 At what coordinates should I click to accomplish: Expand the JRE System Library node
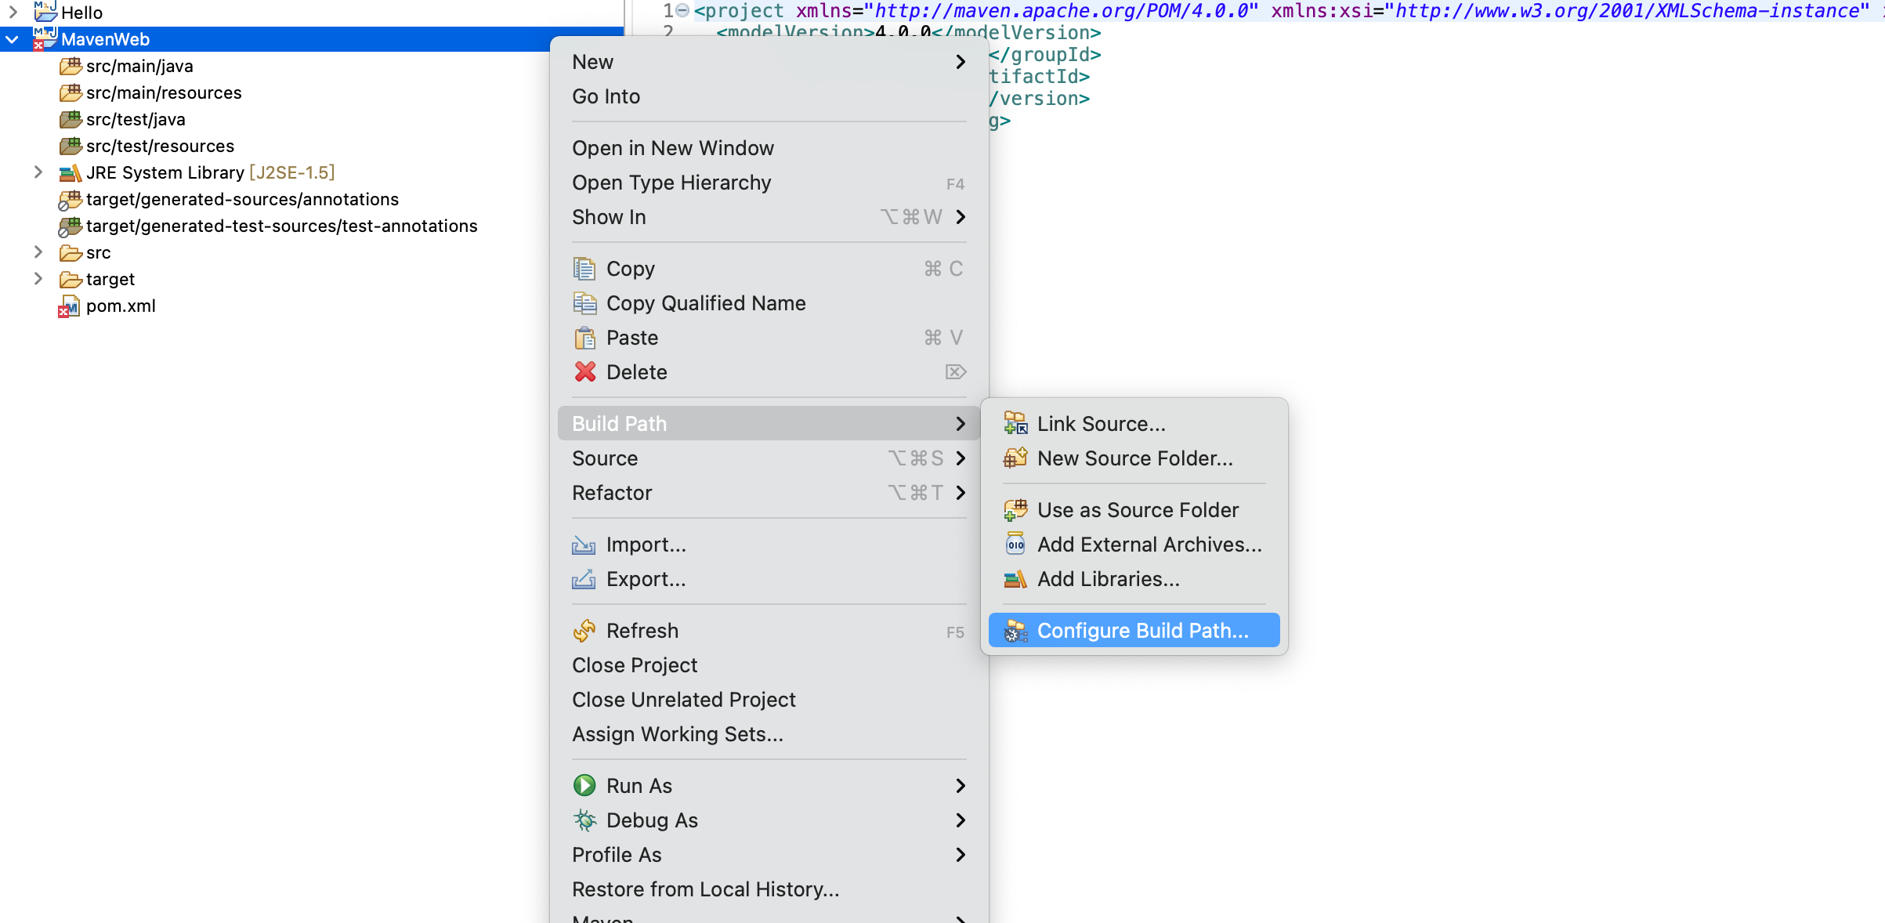(38, 172)
